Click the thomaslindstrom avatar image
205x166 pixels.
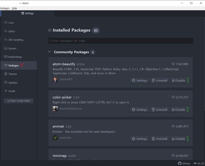click(55, 109)
